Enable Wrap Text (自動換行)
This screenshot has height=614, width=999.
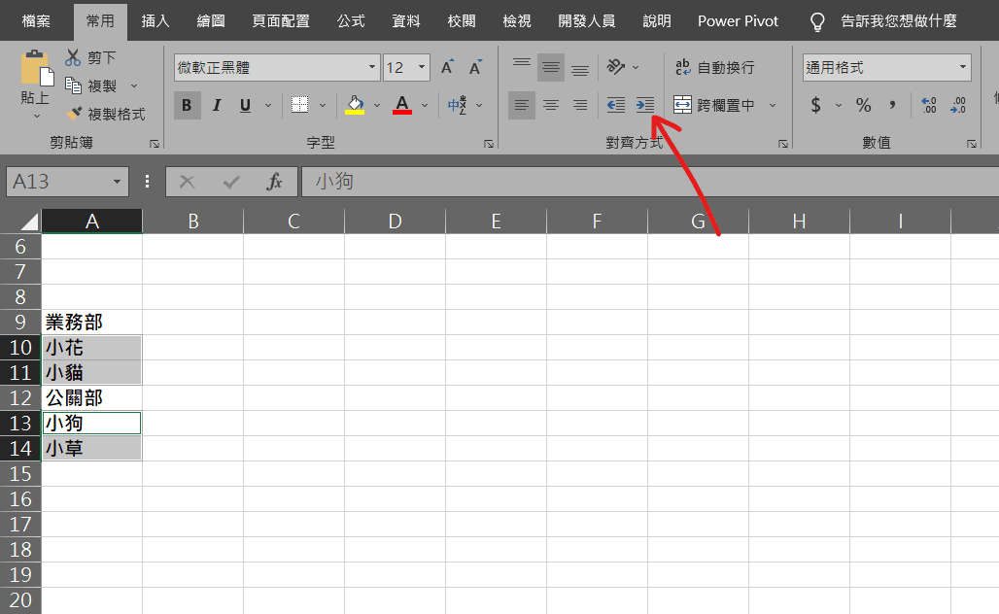coord(715,67)
